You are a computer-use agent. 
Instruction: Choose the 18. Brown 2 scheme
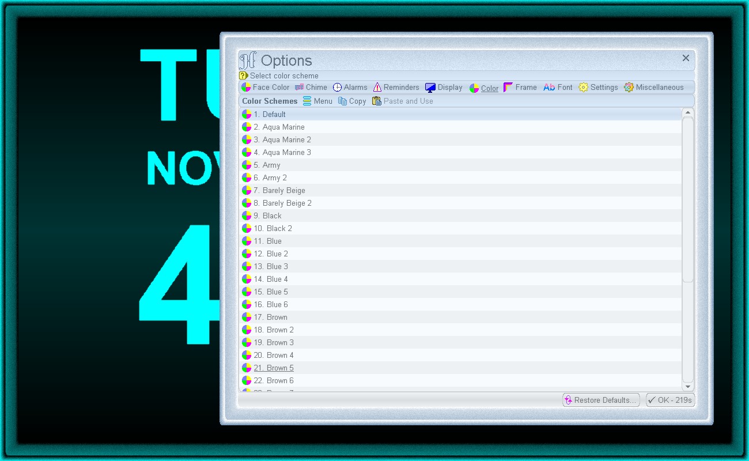[x=460, y=330]
